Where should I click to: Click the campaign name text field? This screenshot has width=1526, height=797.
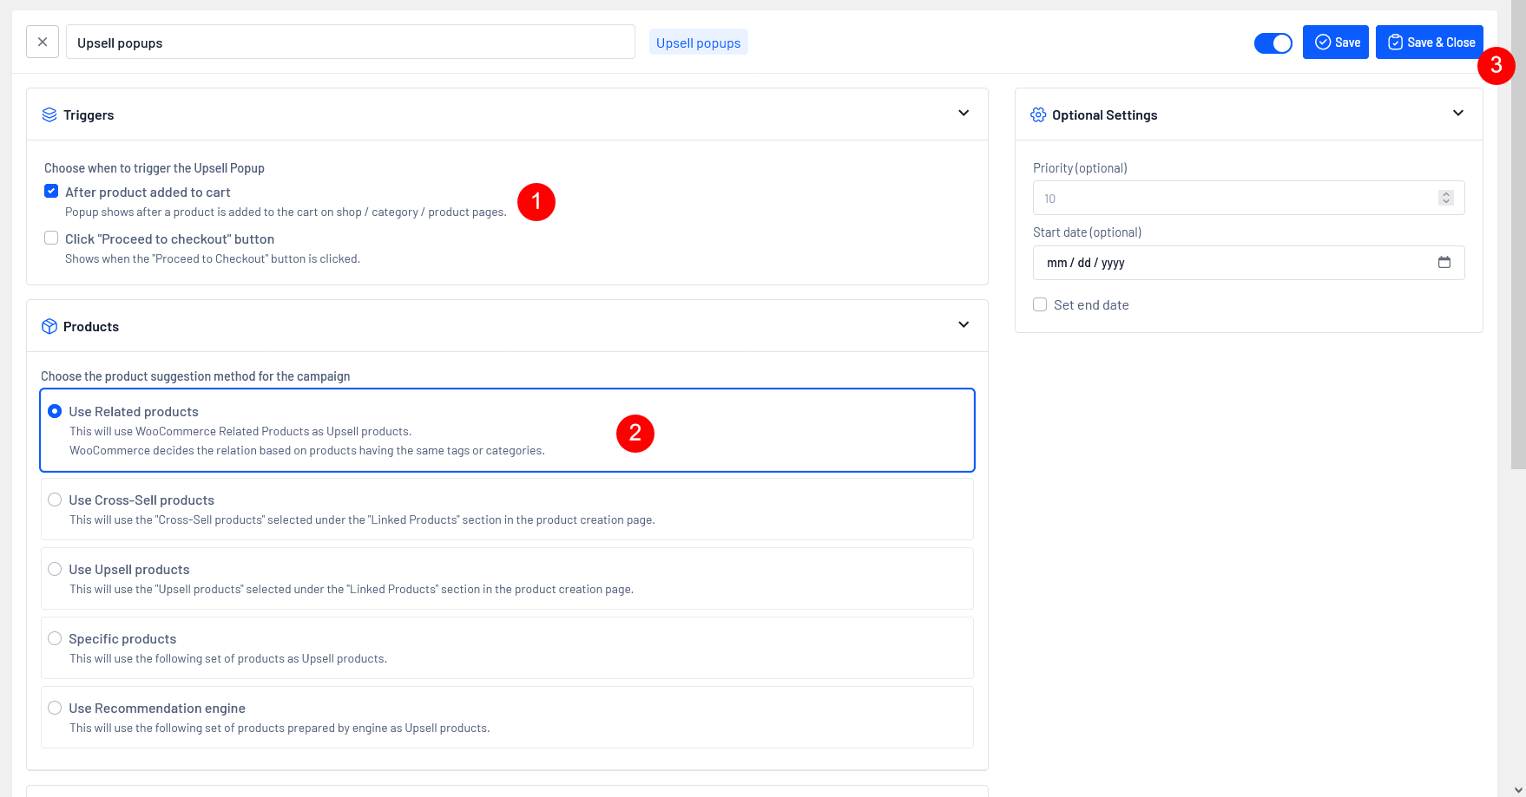(350, 42)
